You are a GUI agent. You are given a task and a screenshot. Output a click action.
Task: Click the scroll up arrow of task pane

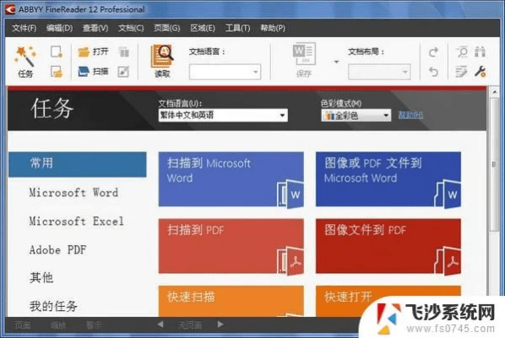pyautogui.click(x=495, y=92)
